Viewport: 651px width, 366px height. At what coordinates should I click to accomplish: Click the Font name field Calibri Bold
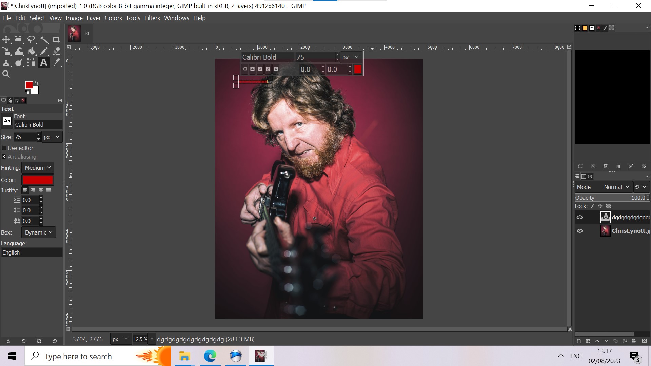[x=38, y=125]
